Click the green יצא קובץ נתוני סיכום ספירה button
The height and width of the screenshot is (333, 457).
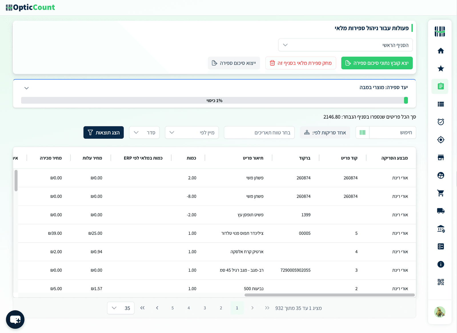tap(377, 63)
